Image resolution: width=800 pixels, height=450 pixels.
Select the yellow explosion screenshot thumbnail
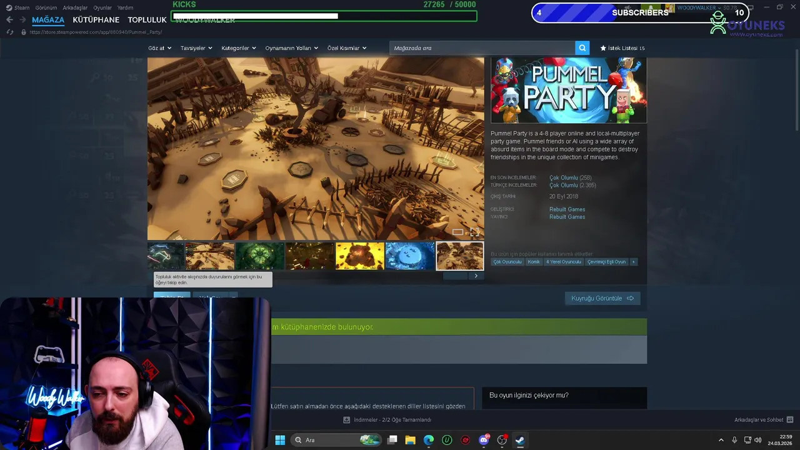(360, 256)
